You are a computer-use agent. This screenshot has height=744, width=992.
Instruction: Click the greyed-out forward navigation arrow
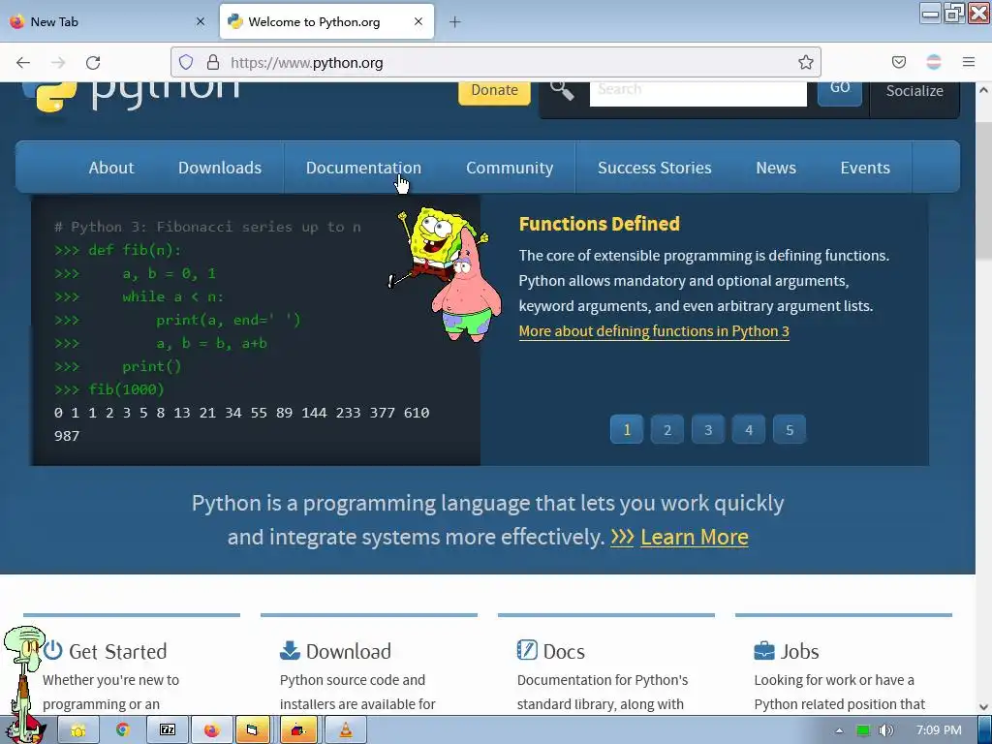pyautogui.click(x=58, y=62)
